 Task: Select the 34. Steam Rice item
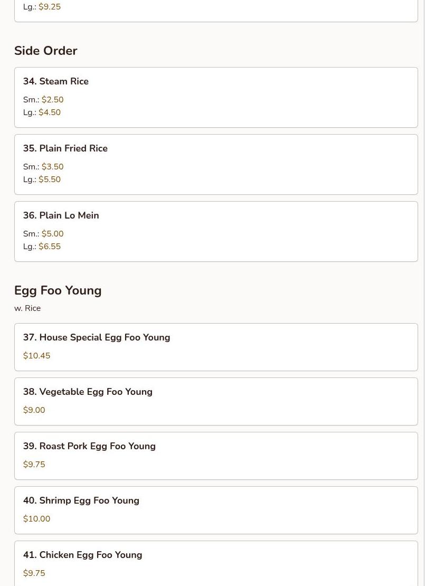pyautogui.click(x=56, y=81)
